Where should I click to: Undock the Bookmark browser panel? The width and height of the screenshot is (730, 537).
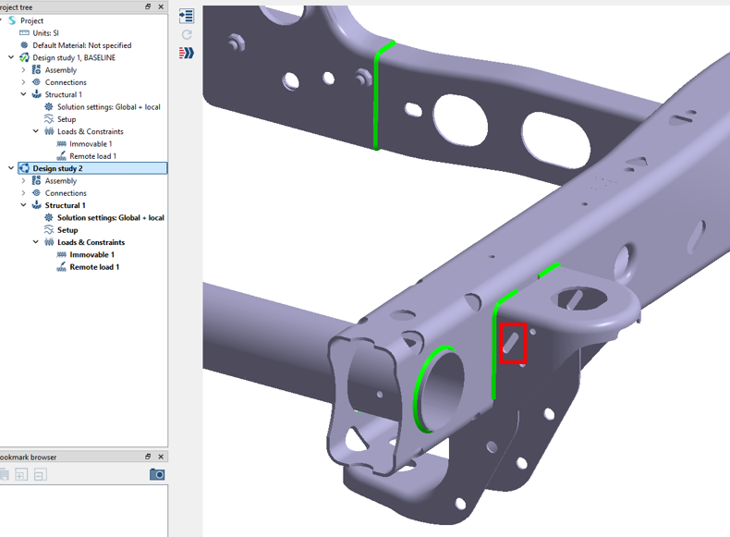click(148, 457)
